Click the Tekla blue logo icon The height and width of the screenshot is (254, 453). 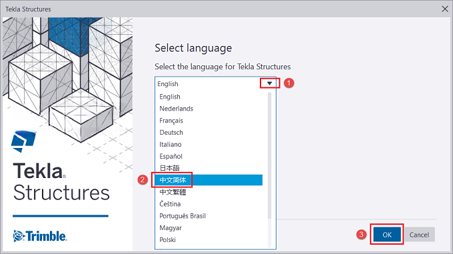[x=23, y=141]
